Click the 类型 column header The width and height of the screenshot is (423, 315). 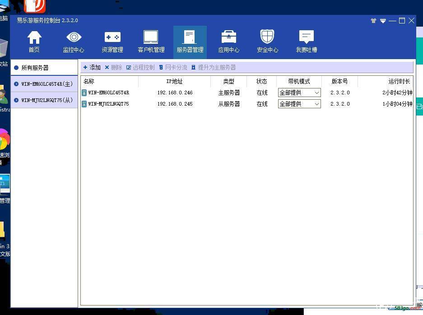click(x=228, y=81)
